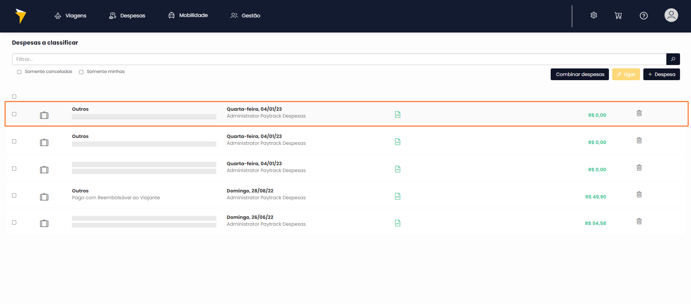Select the third 04/01/23 expense checkbox

click(x=14, y=168)
